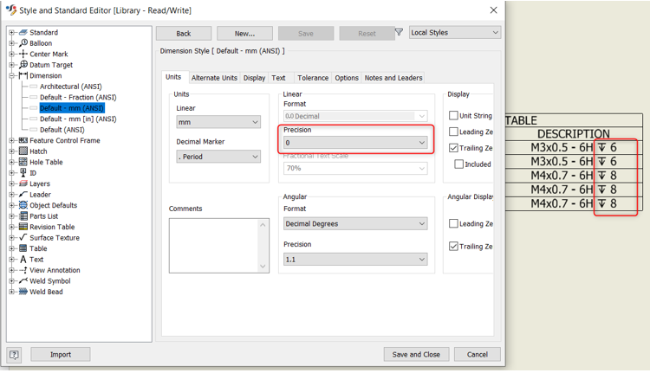
Task: Click the Hatch icon
Action: pyautogui.click(x=23, y=151)
